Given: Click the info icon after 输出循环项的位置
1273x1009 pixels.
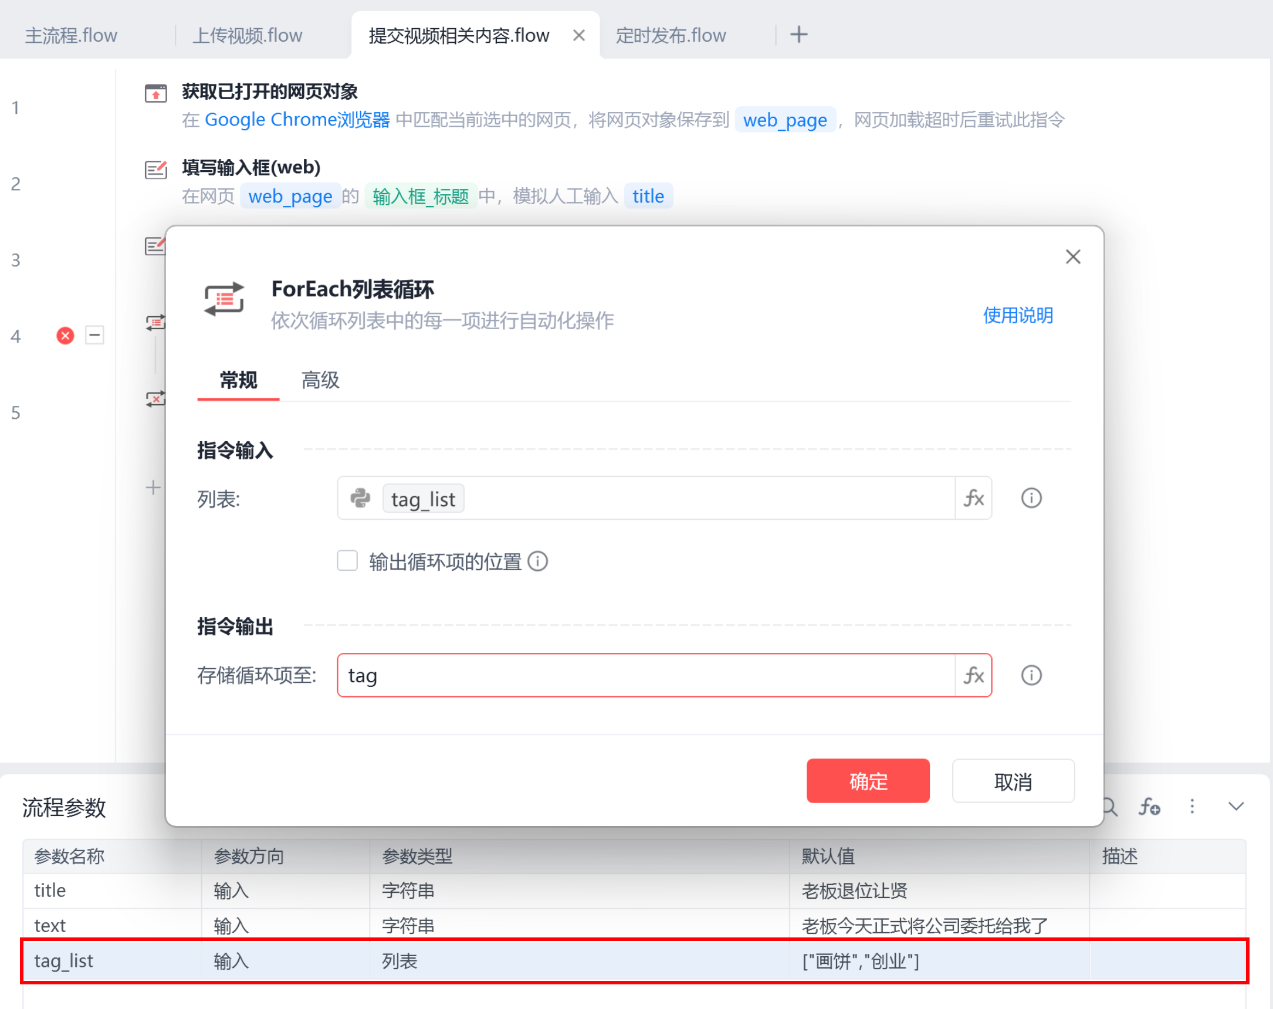Looking at the screenshot, I should (538, 561).
